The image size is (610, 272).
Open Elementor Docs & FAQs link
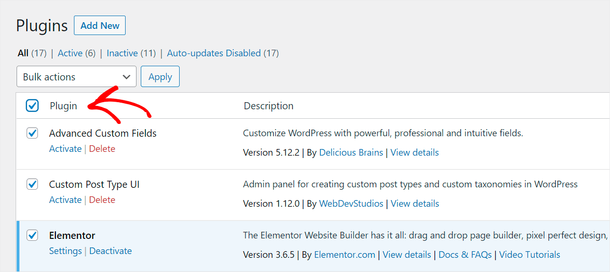(465, 254)
